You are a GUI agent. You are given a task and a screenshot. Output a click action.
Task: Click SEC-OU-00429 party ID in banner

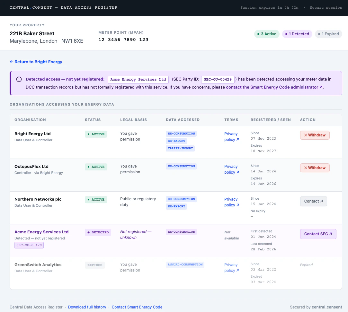click(218, 79)
